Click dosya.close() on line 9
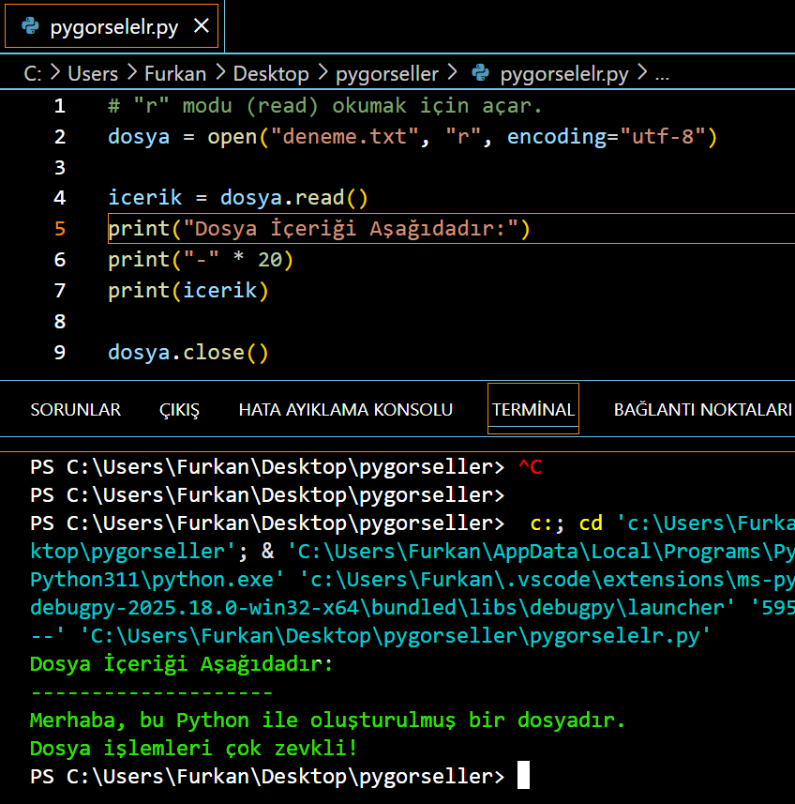795x804 pixels. pos(188,353)
